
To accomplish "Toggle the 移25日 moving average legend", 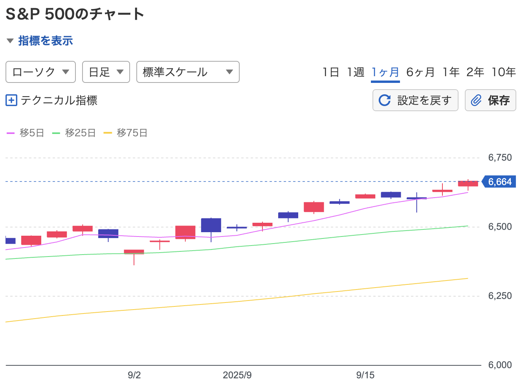I will click(80, 133).
